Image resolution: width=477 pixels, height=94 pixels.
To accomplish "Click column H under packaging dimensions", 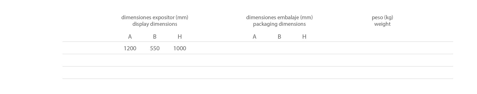I will point(304,37).
